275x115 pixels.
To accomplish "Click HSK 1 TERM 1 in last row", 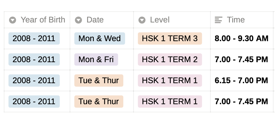I will (x=170, y=102).
